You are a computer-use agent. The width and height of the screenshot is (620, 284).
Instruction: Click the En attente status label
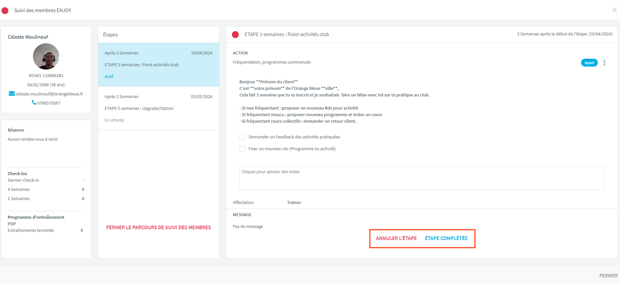point(114,120)
